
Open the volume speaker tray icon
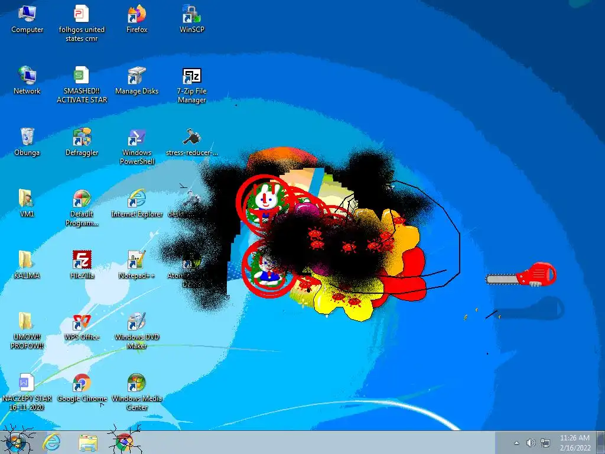coord(531,443)
